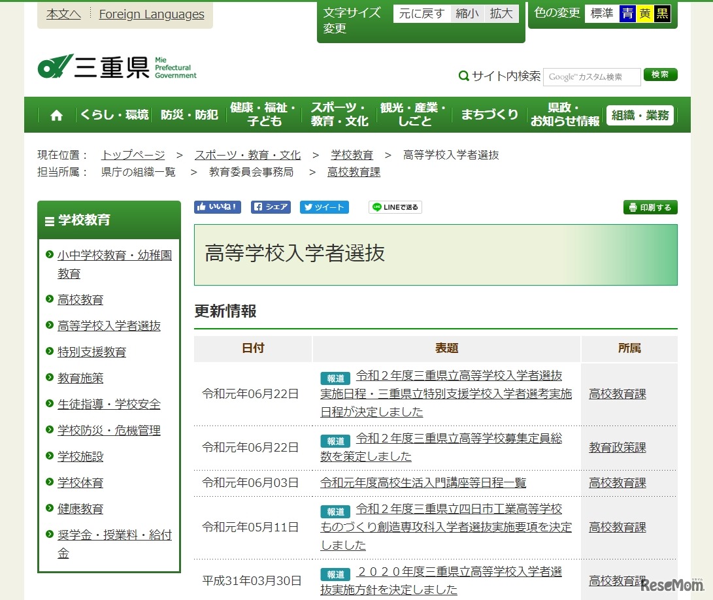The image size is (713, 600).
Task: Click the Facebook いいね! like button
Action: (x=218, y=207)
